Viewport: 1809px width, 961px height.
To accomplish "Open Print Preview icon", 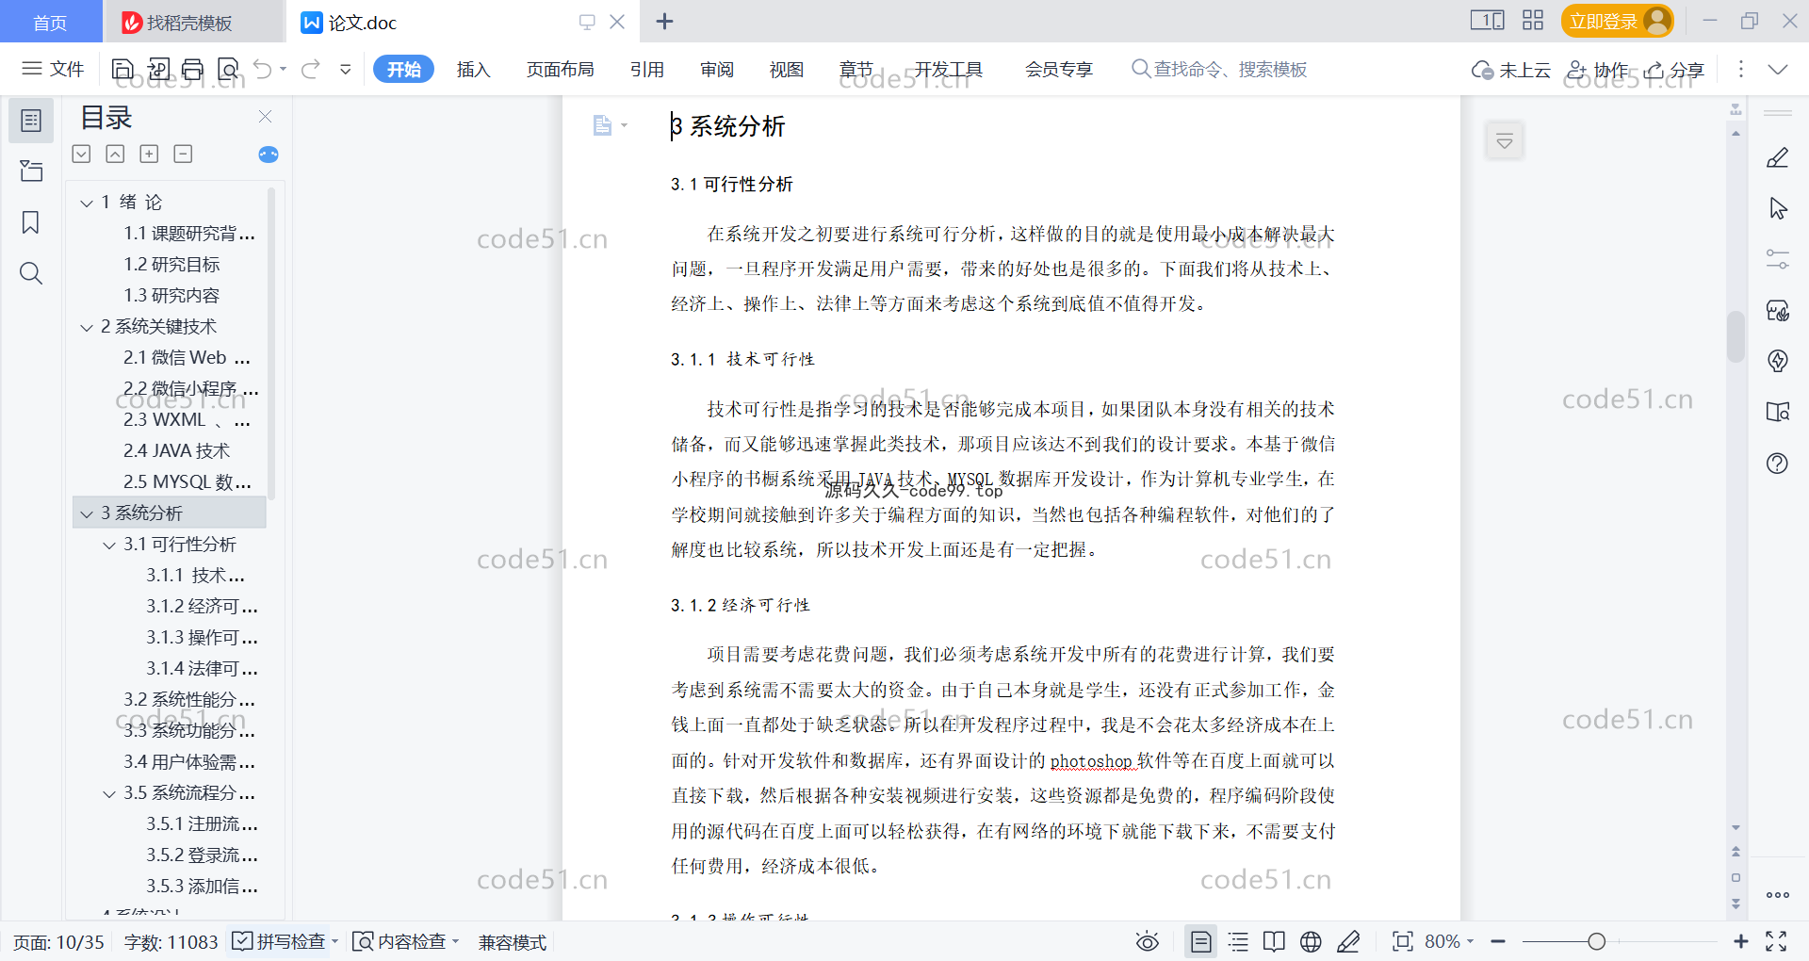I will 228,69.
